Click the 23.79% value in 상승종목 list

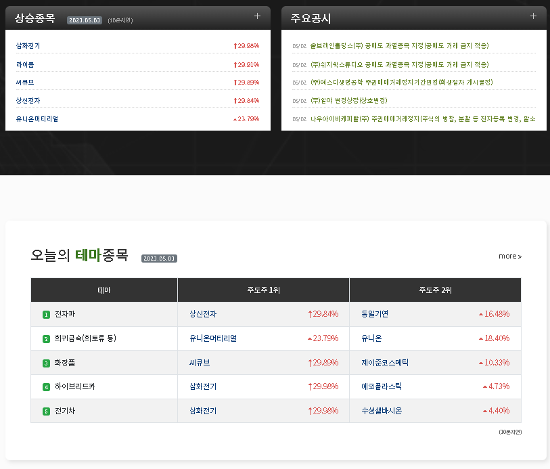pos(246,119)
